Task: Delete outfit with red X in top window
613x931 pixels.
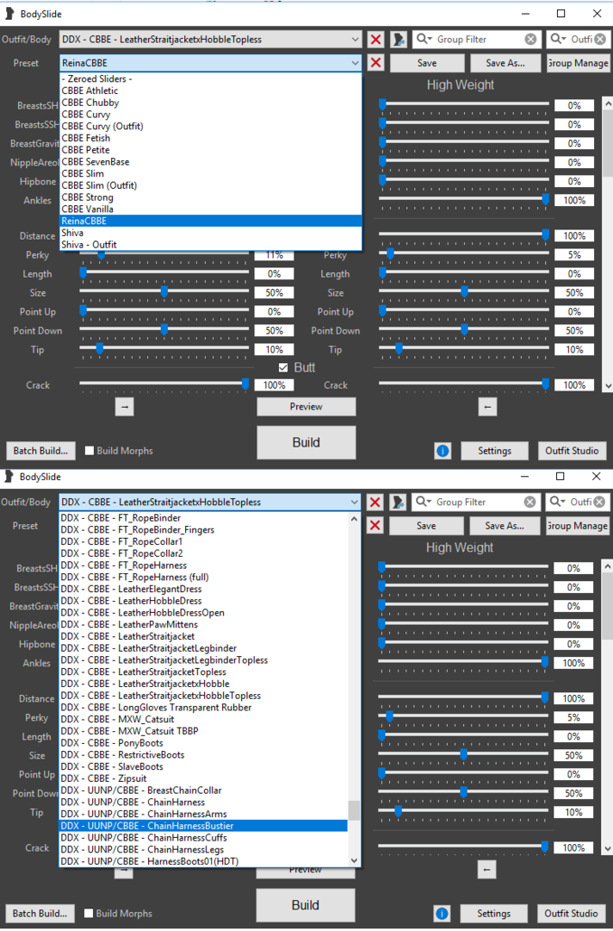Action: pyautogui.click(x=375, y=39)
